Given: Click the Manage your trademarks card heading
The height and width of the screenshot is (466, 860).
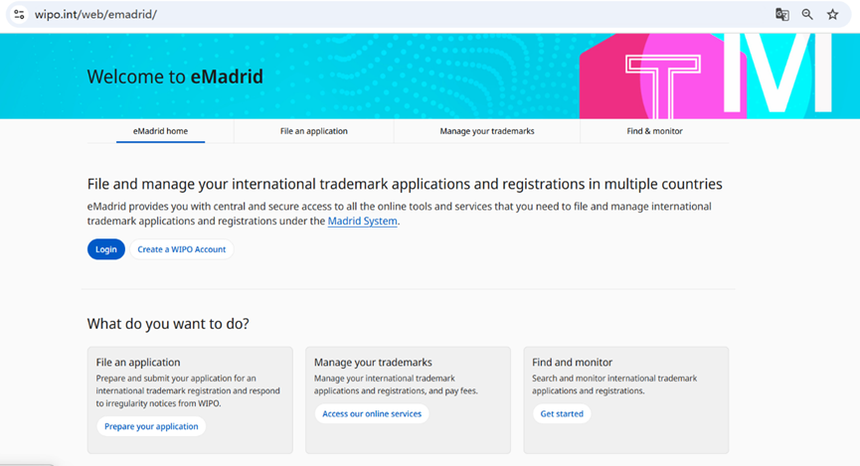Looking at the screenshot, I should click(x=373, y=363).
